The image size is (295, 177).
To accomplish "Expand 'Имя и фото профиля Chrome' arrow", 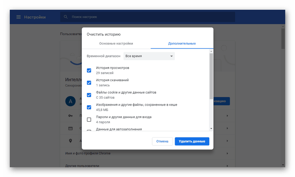I will pos(227,154).
